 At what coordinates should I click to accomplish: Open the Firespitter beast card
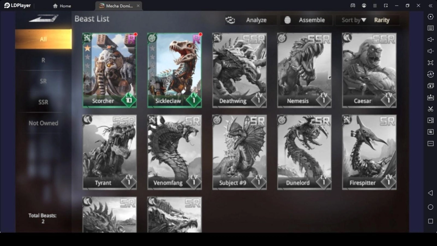coord(369,152)
